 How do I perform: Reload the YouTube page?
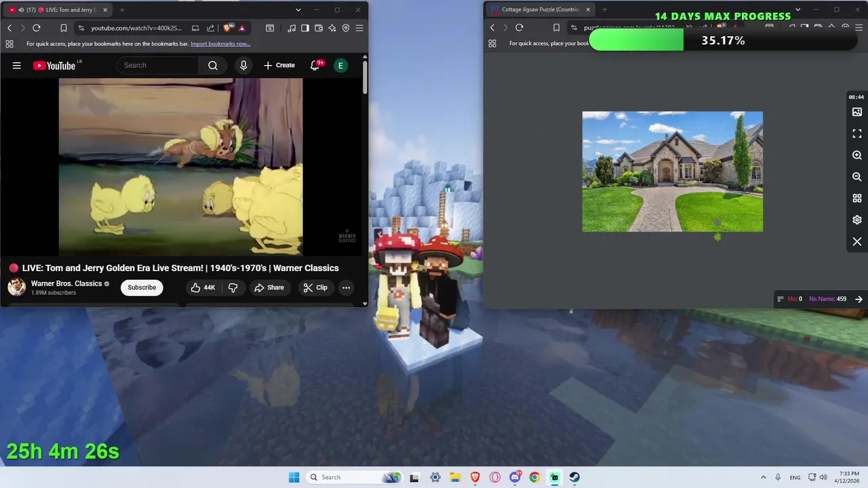tap(37, 28)
